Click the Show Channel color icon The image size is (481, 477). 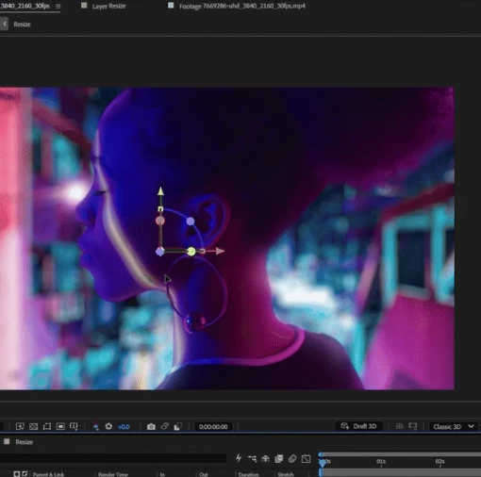click(95, 426)
